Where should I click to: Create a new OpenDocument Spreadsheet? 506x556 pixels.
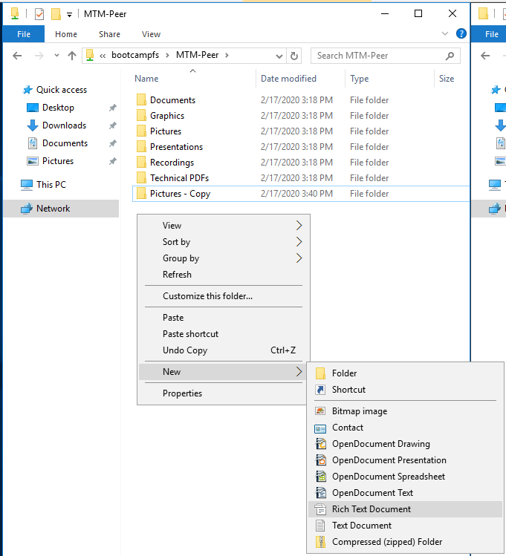pos(405,477)
